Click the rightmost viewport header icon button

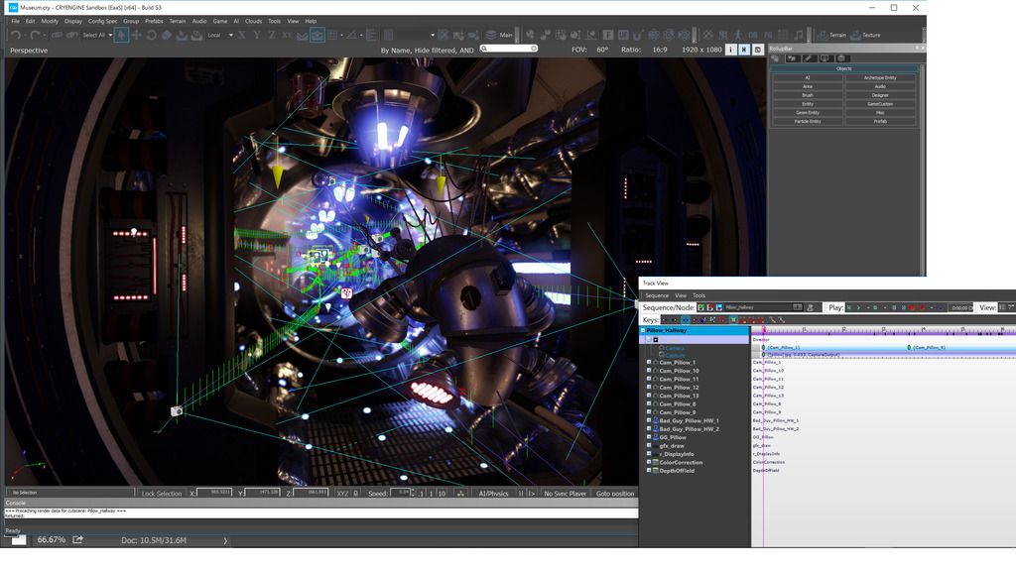point(757,50)
